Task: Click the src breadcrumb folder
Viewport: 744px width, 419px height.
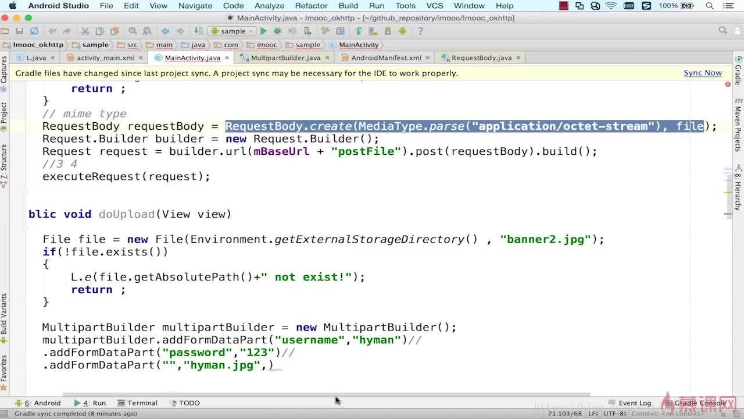Action: [128, 45]
